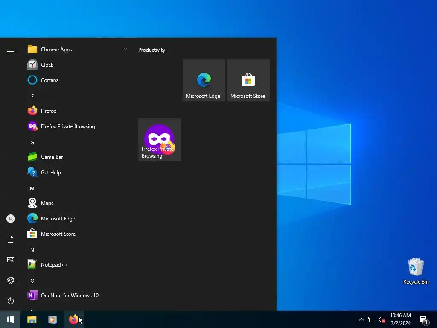Click the Microsoft Store pinned tile
This screenshot has width=437, height=328.
point(248,80)
